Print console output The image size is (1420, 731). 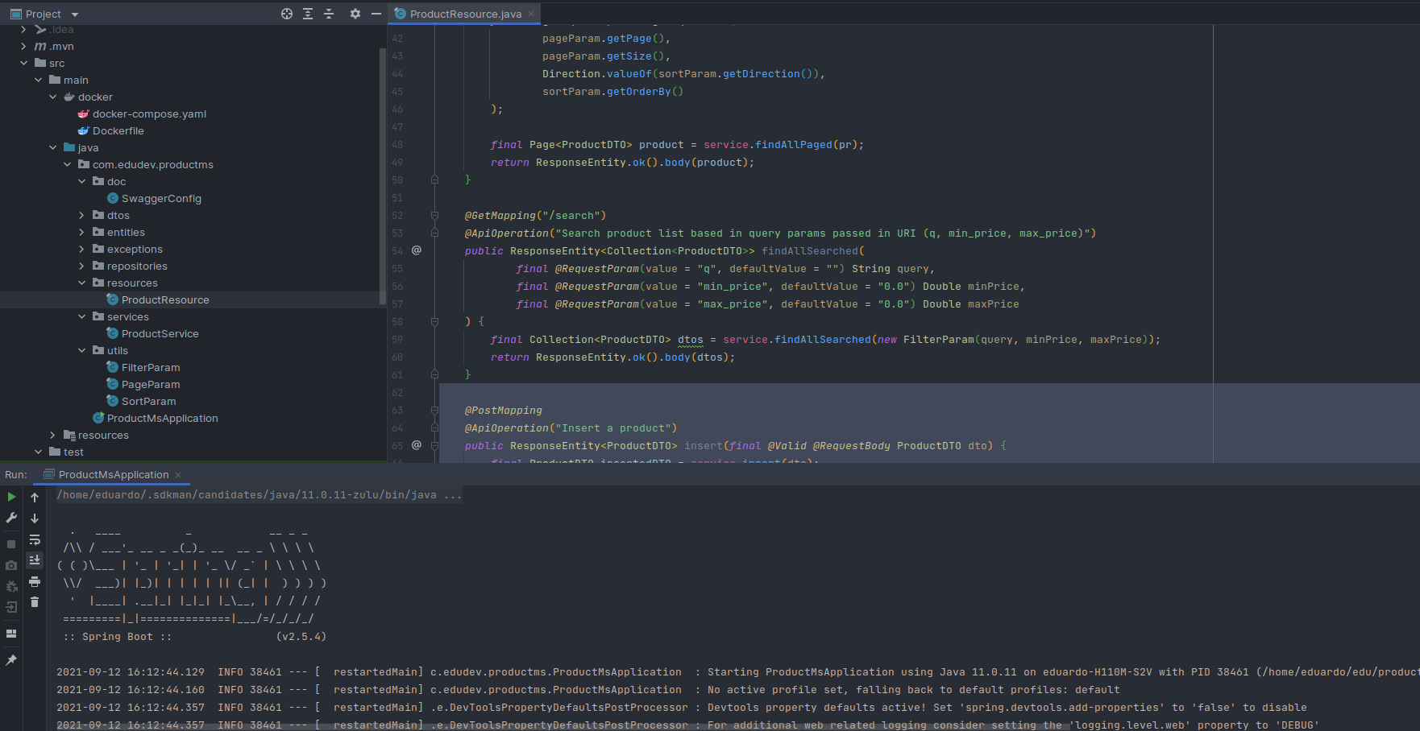(35, 581)
